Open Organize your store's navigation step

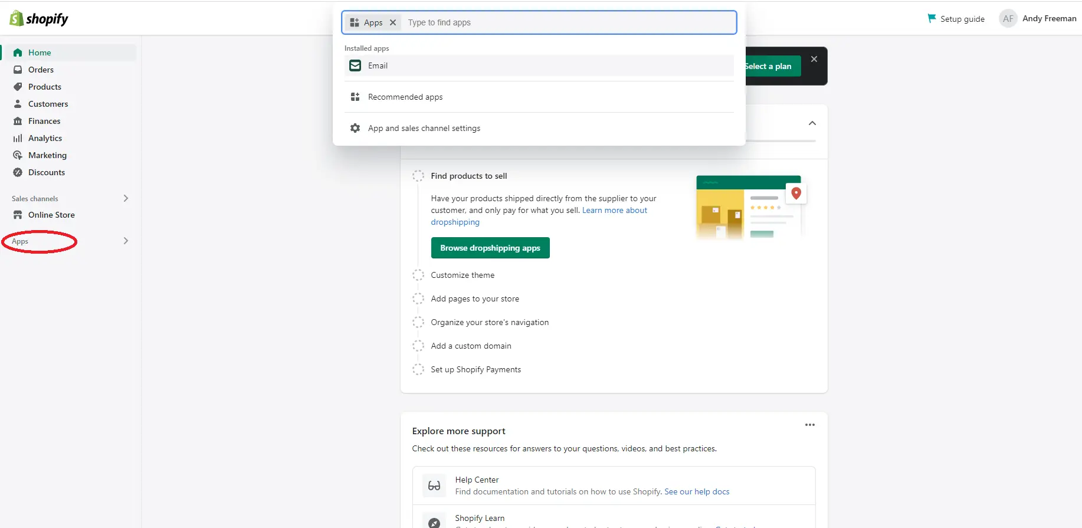(490, 322)
